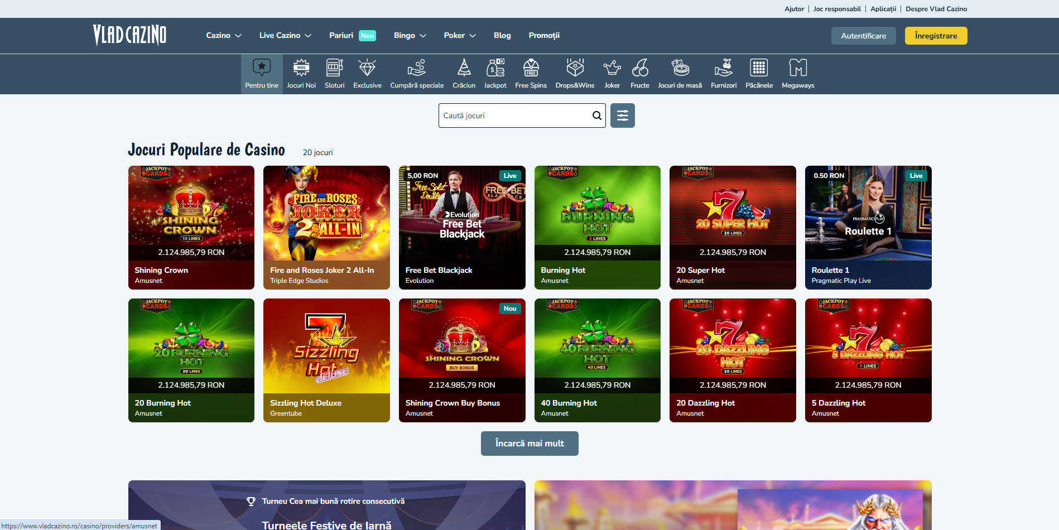Expand the Bingo dropdown menu
Image resolution: width=1059 pixels, height=530 pixels.
410,35
